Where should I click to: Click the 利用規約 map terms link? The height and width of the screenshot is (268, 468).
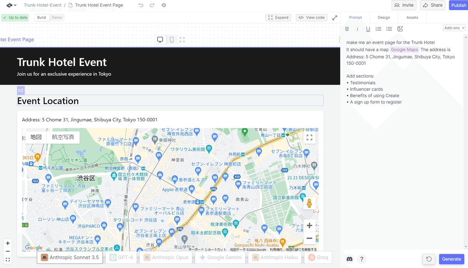coord(276,250)
